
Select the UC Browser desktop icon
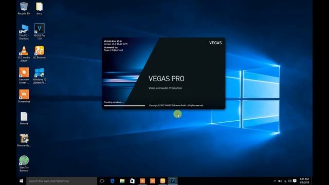tap(39, 52)
